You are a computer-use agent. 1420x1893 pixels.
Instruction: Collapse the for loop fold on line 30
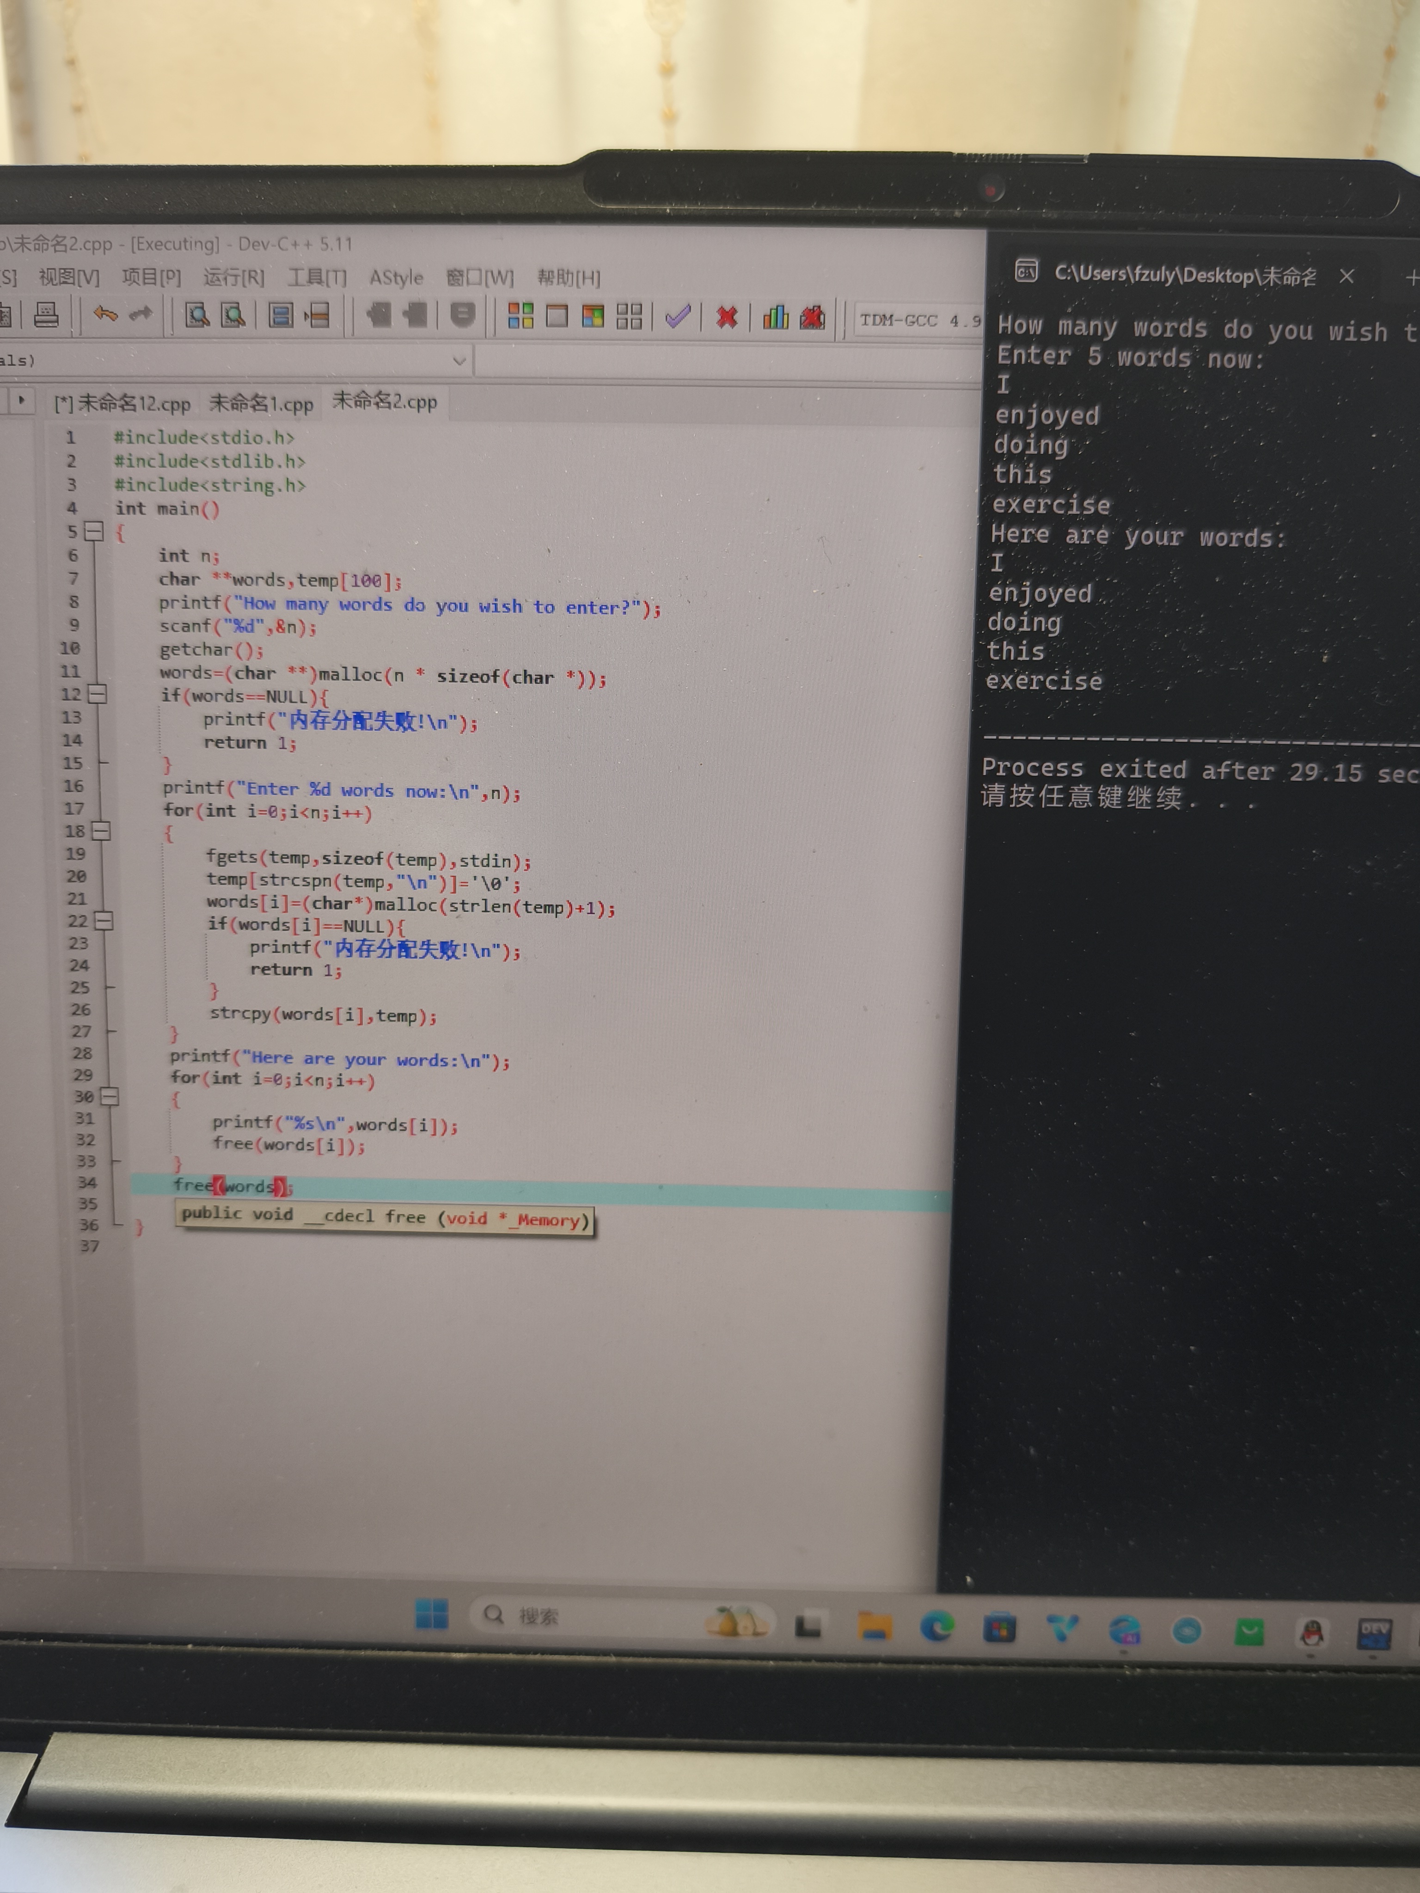[110, 1096]
